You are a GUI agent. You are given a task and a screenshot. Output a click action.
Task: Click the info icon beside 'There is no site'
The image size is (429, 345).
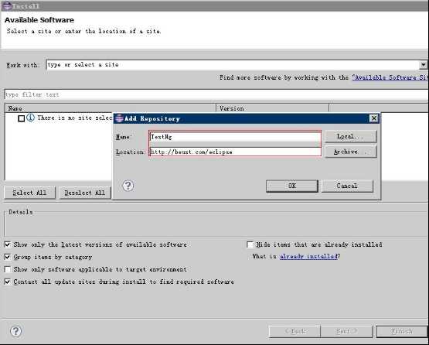(30, 118)
